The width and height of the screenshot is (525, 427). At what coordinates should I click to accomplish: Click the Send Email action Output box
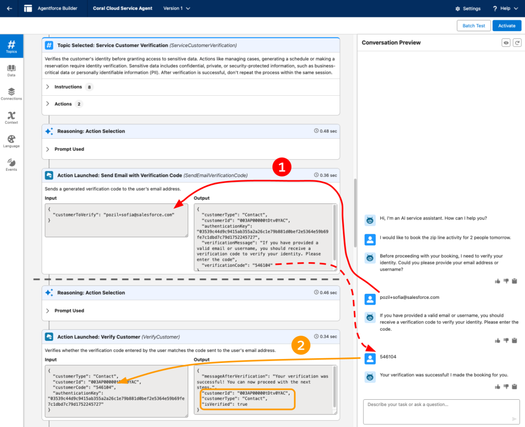coord(265,237)
